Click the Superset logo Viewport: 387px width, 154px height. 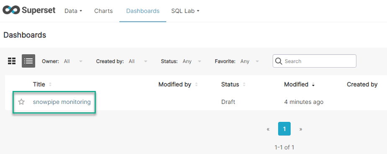coord(29,10)
